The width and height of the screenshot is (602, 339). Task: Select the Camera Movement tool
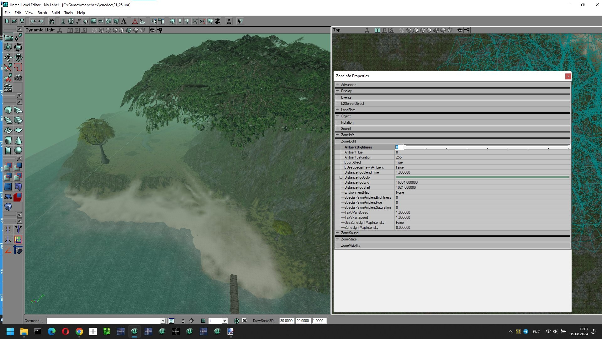tap(8, 38)
